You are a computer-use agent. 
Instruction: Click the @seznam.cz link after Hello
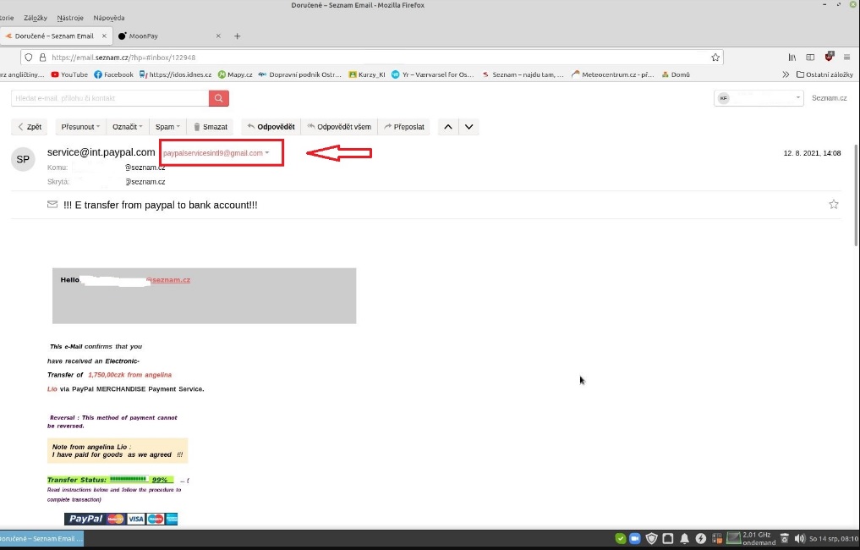tap(168, 280)
